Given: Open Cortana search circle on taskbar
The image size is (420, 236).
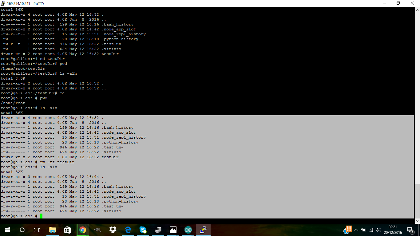Looking at the screenshot, I should [x=22, y=230].
